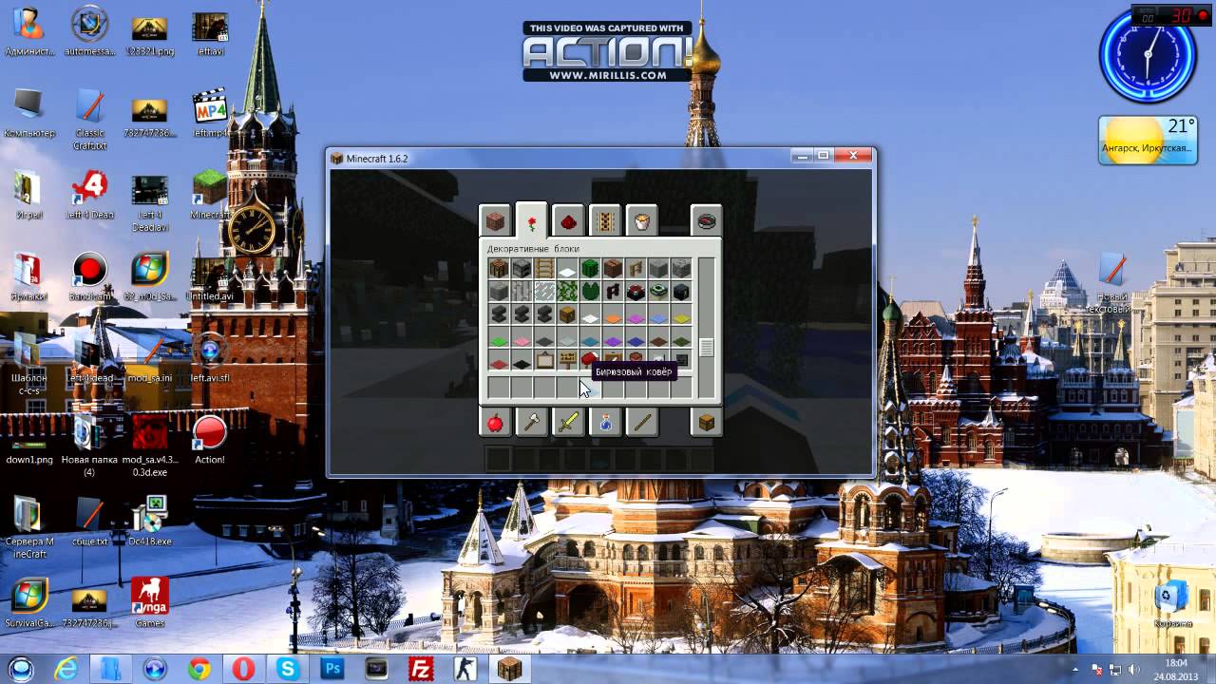Launch the Action! desktop shortcut
The image size is (1216, 684).
pyautogui.click(x=210, y=440)
